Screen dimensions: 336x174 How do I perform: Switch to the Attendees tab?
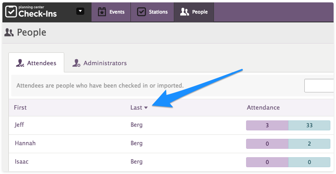click(37, 63)
